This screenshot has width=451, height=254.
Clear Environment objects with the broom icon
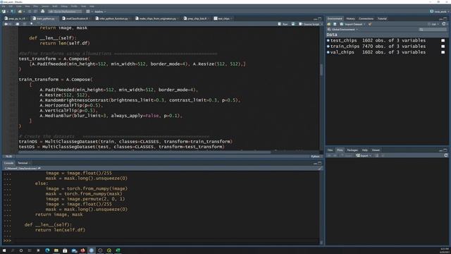pyautogui.click(x=370, y=24)
